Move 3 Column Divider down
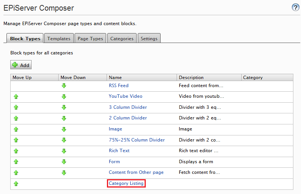 coord(64,107)
